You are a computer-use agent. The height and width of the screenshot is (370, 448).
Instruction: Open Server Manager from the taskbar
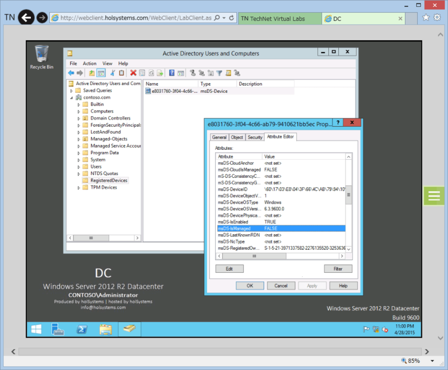58,329
